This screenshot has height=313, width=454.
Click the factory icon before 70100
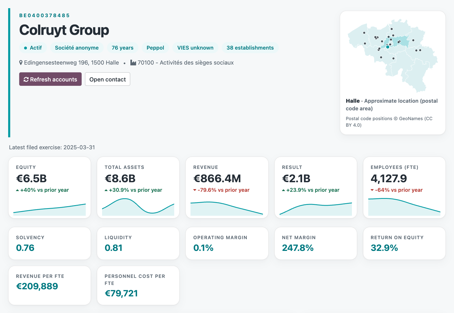tap(133, 63)
